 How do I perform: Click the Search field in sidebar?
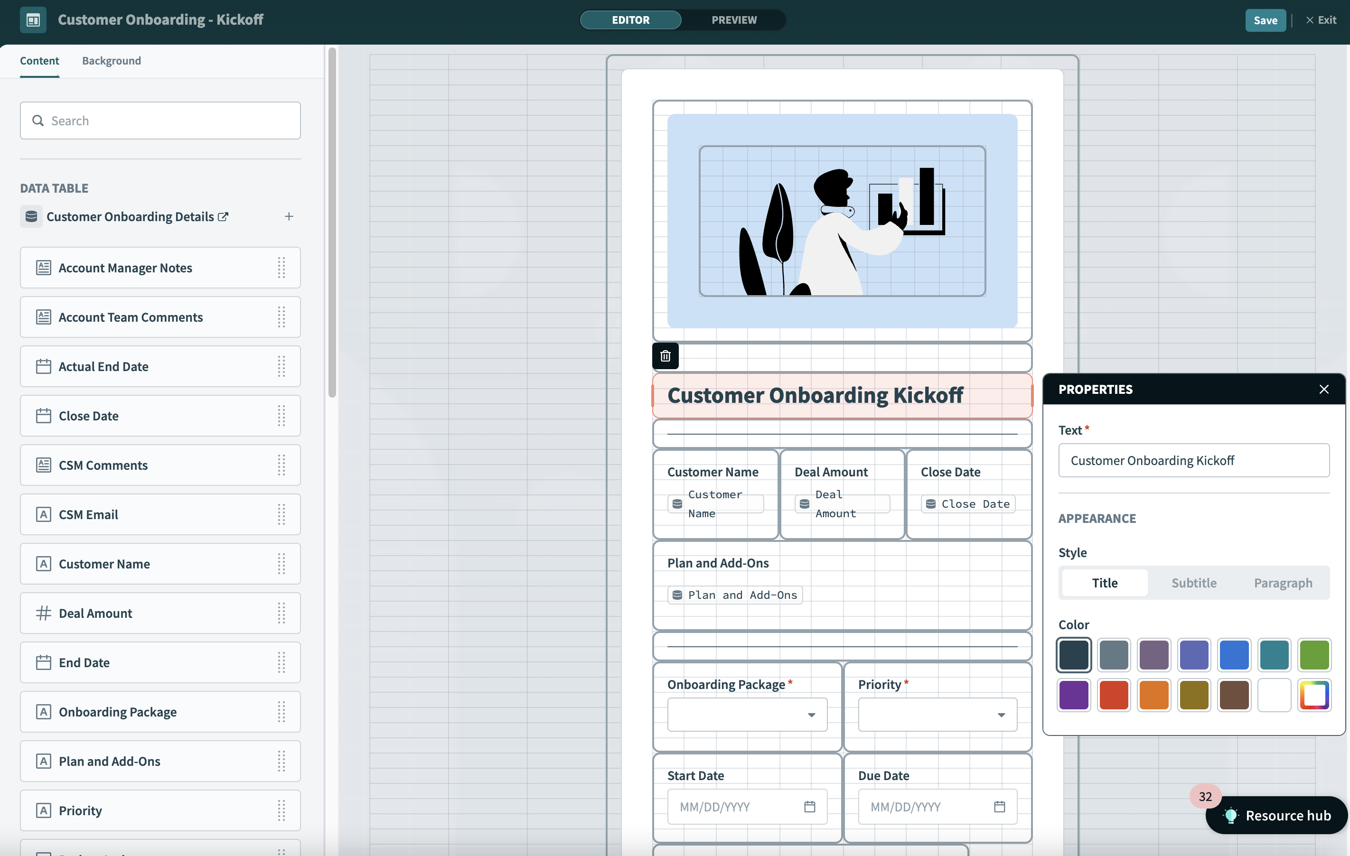pos(160,121)
